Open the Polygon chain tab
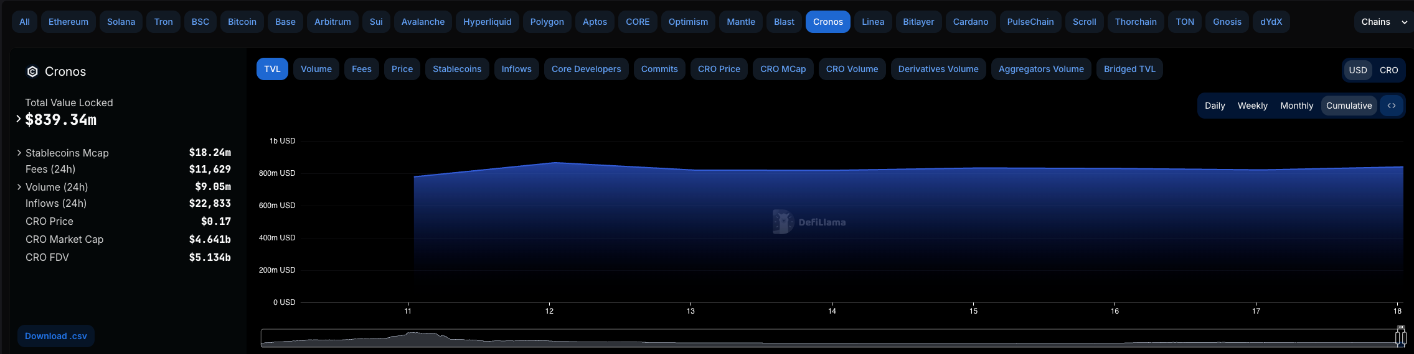The image size is (1414, 354). pos(547,22)
